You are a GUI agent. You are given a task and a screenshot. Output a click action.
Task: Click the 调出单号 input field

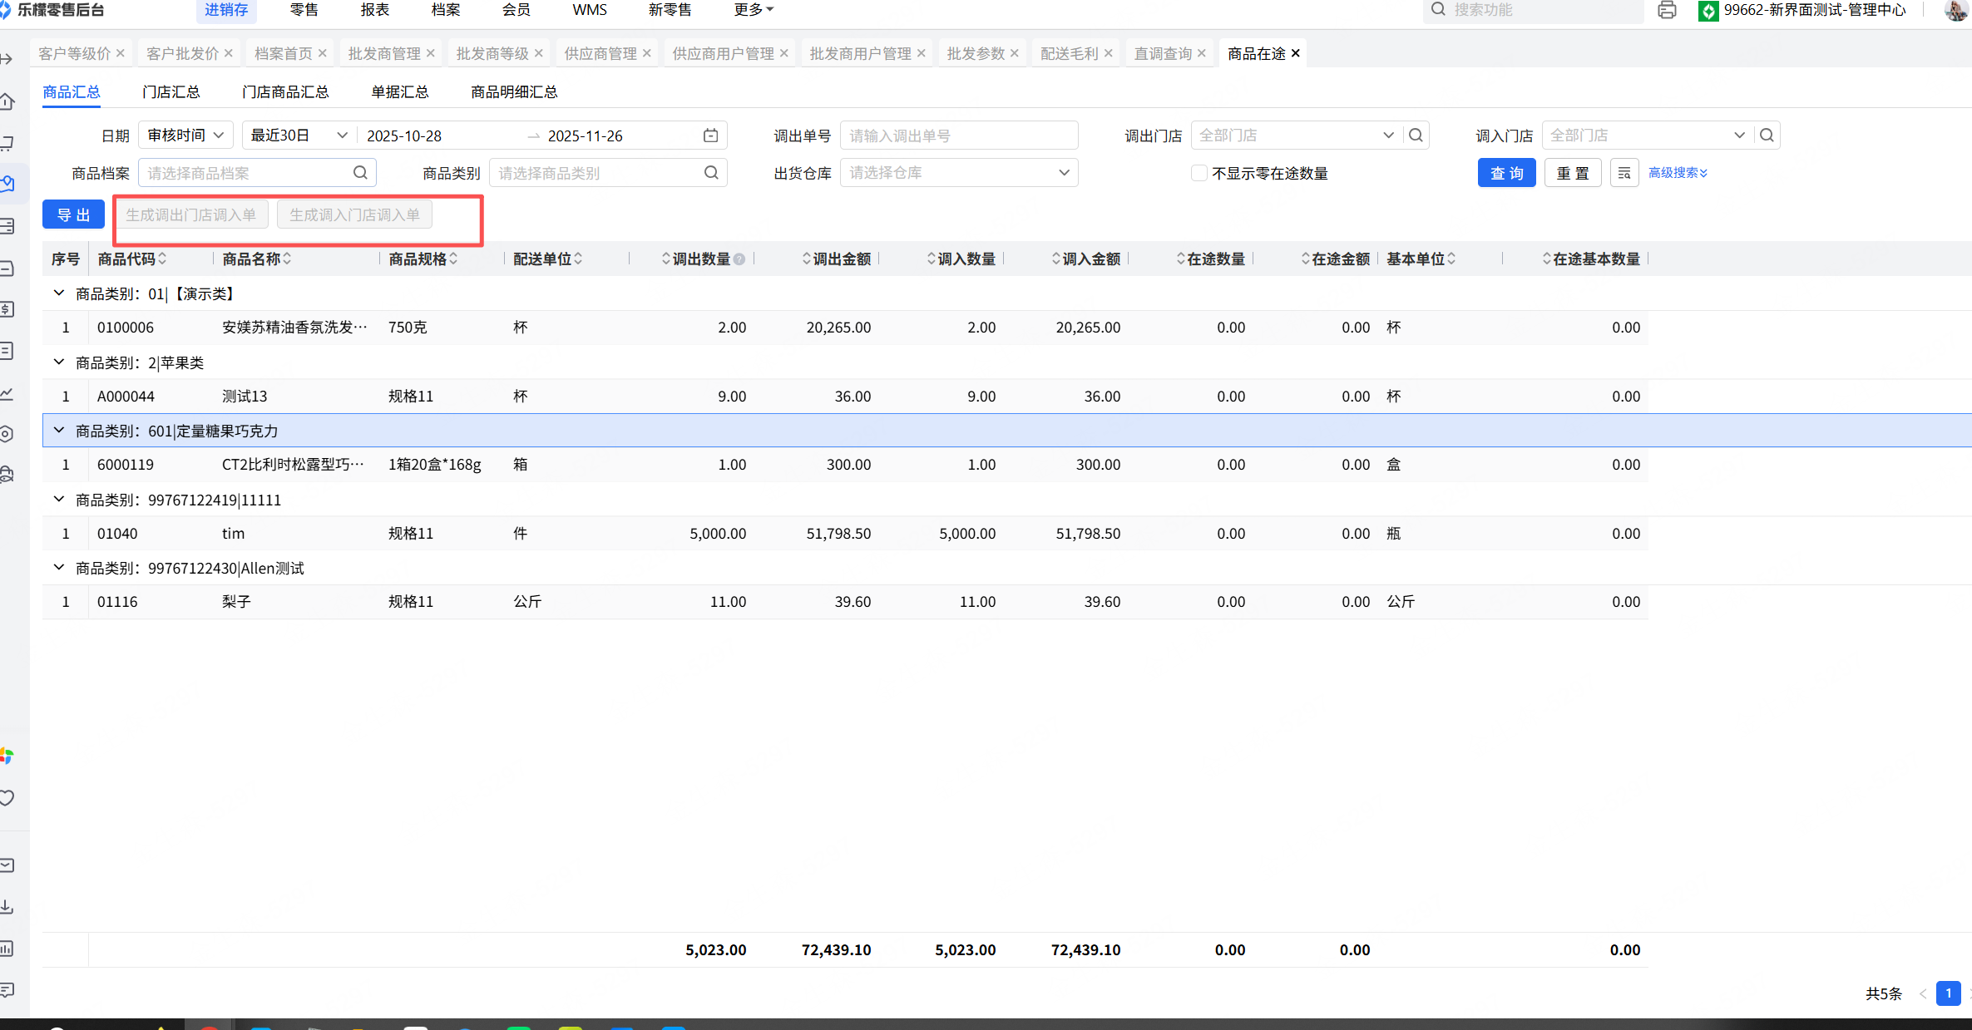pos(958,136)
